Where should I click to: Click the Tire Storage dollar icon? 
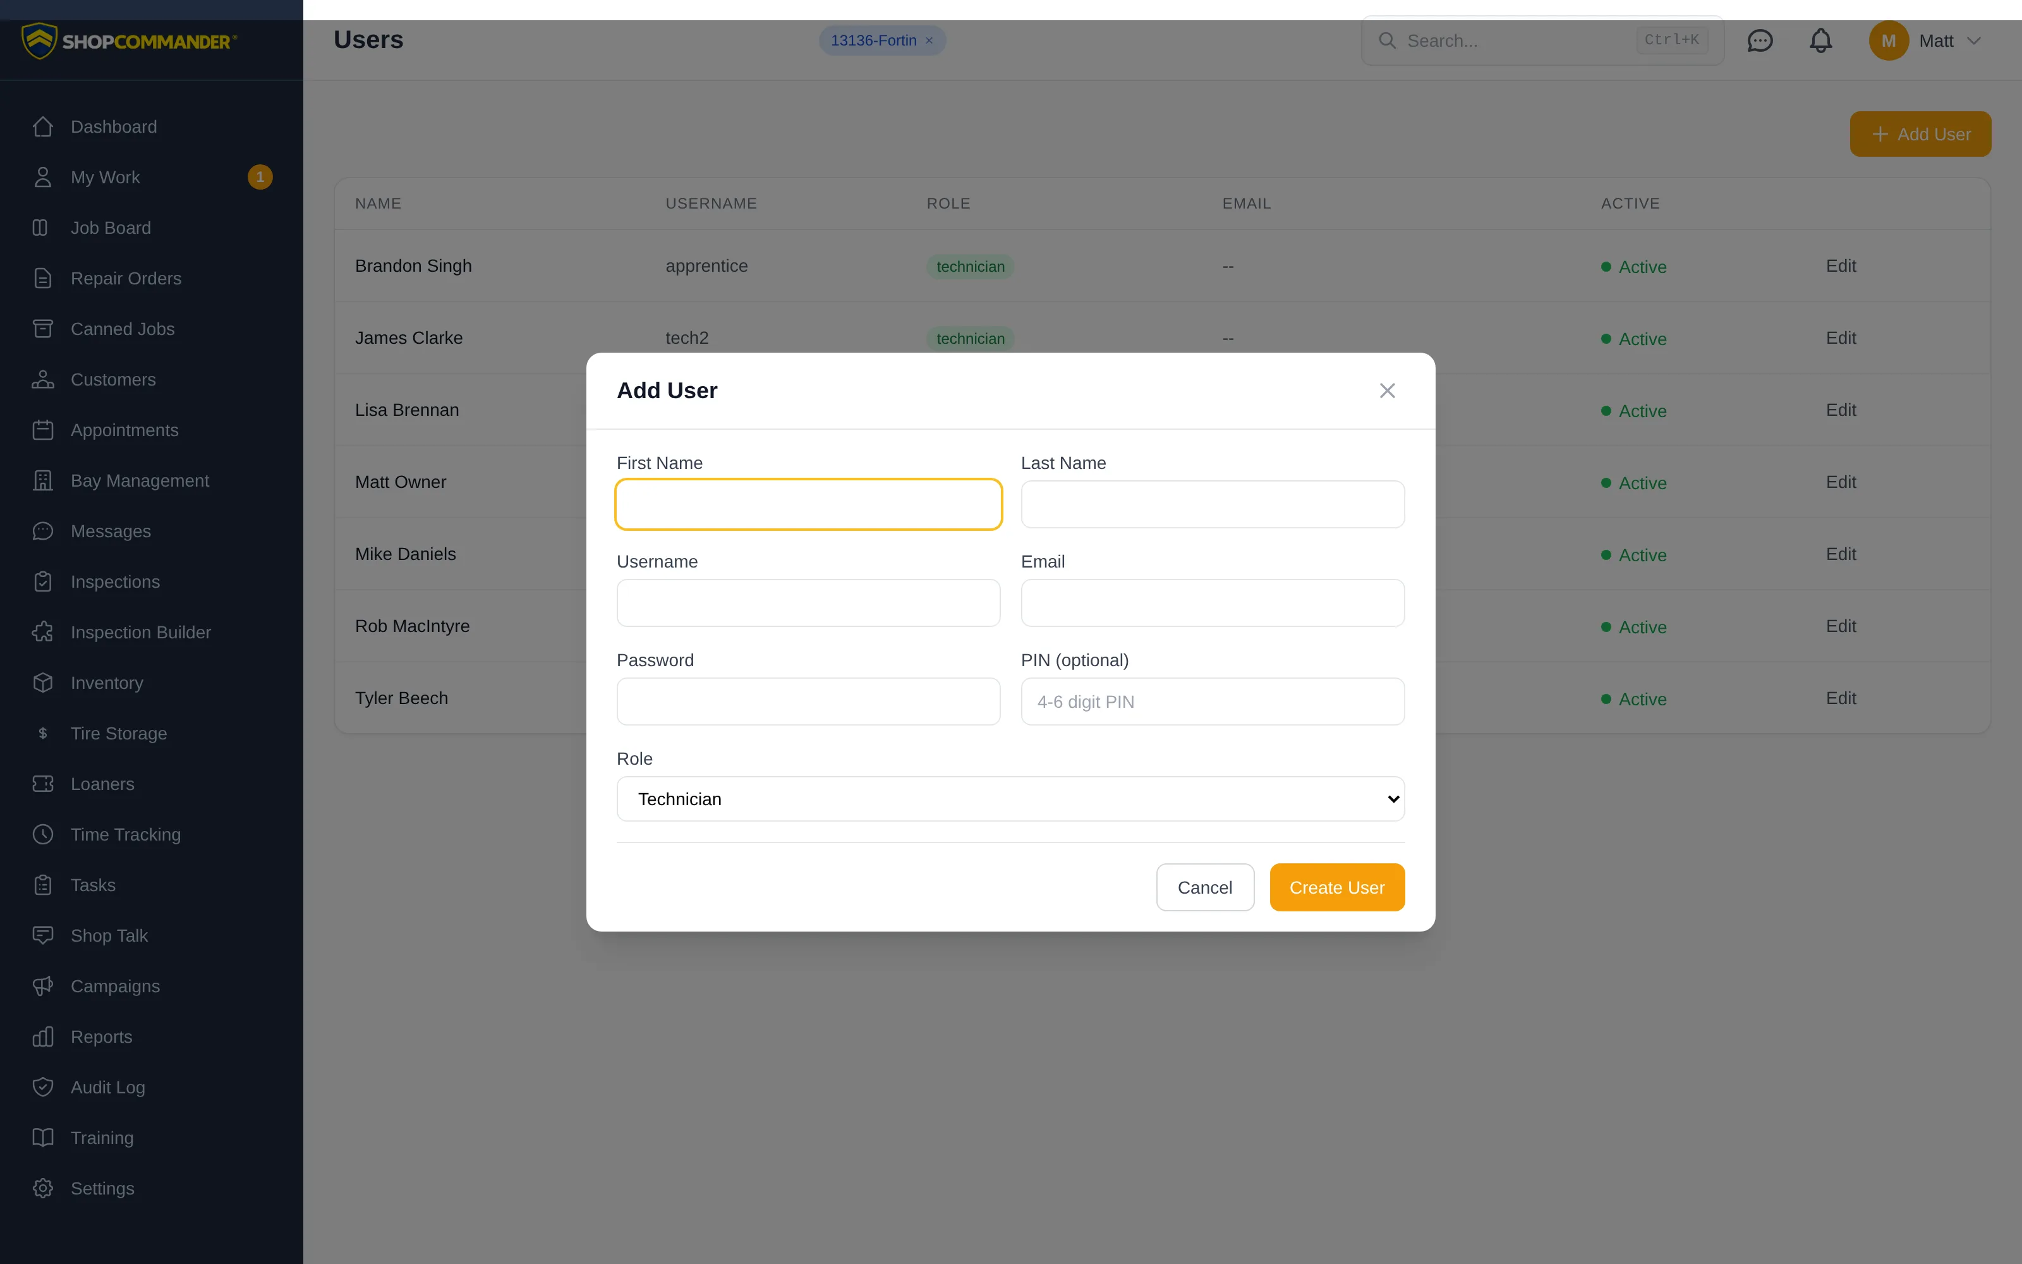coord(42,733)
